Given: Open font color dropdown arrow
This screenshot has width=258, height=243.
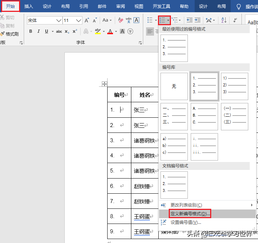Looking at the screenshot, I should (x=116, y=31).
